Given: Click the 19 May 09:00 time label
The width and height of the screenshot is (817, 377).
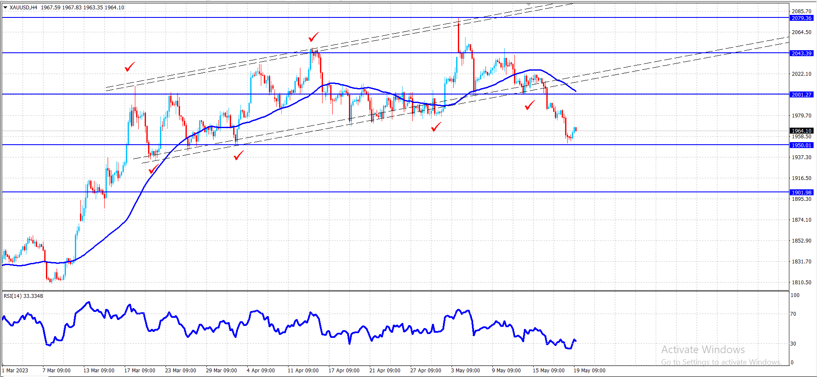Looking at the screenshot, I should [589, 371].
